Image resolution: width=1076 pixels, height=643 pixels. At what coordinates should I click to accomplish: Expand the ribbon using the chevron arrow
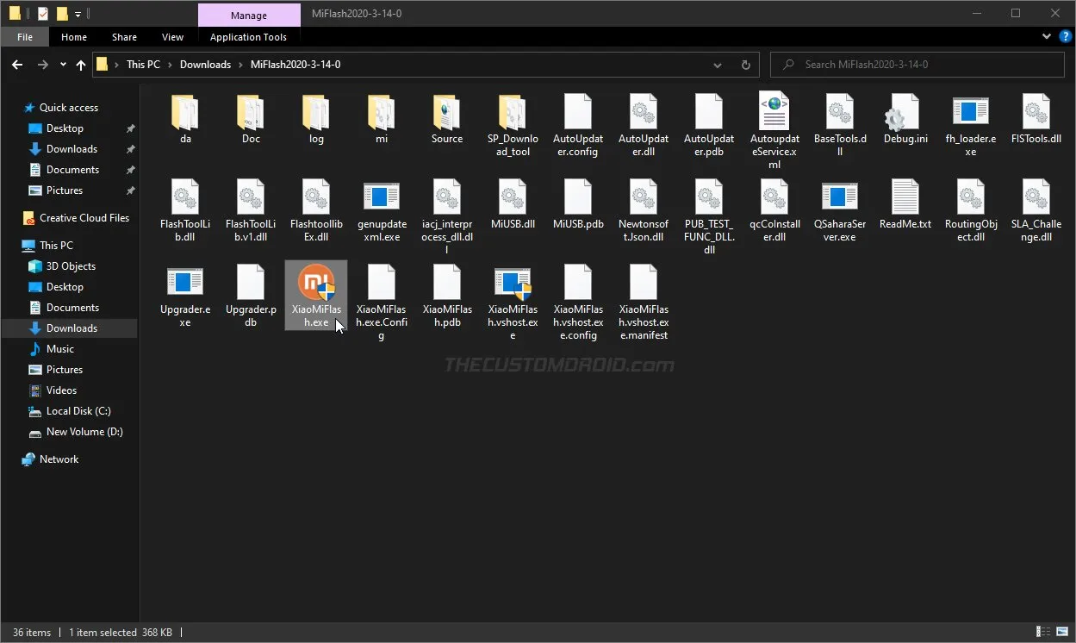(x=1044, y=36)
